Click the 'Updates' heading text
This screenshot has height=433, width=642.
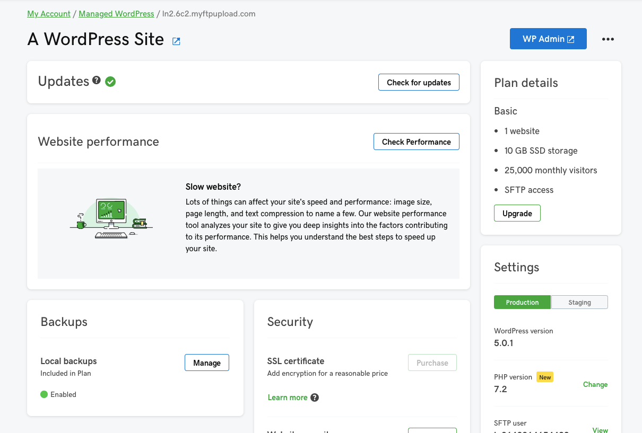pos(64,81)
